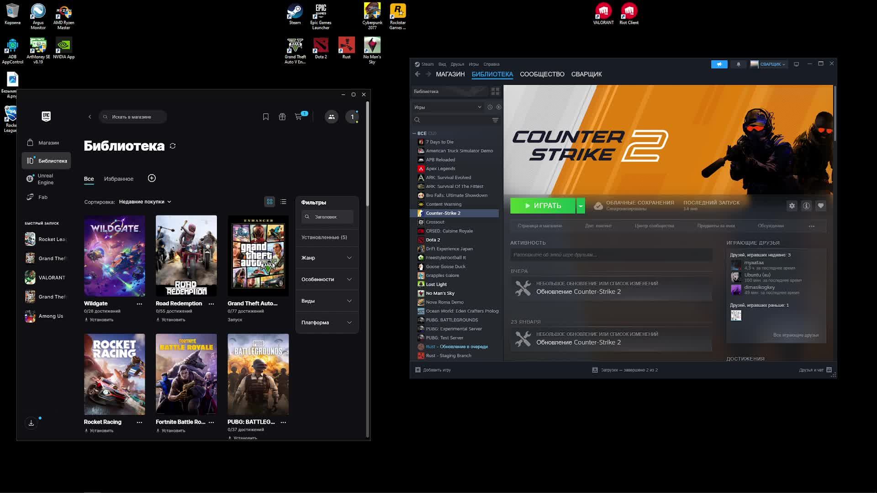Switch Epic library to list view
This screenshot has width=877, height=493.
tap(283, 202)
